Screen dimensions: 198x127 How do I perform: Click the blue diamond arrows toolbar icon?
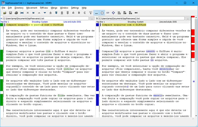coord(113,13)
